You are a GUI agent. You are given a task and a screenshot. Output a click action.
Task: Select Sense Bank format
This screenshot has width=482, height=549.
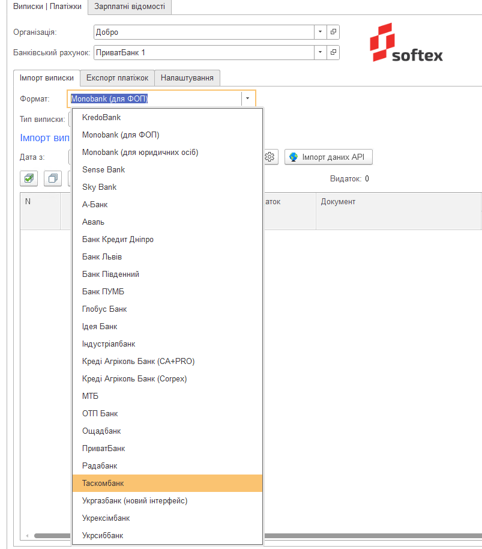(167, 170)
